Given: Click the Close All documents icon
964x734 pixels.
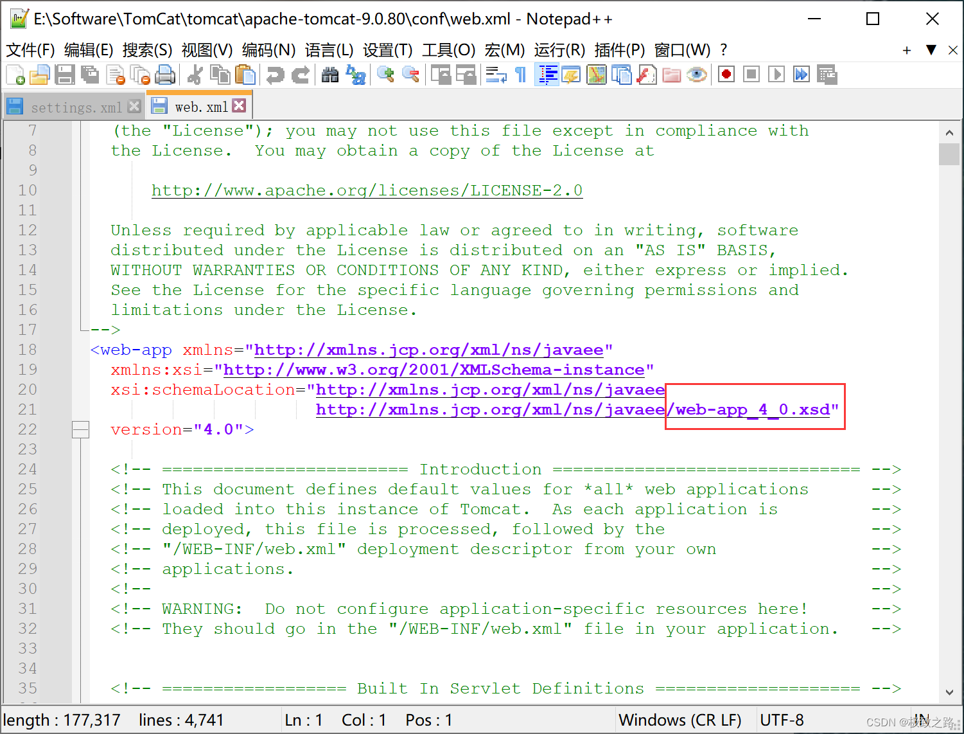Looking at the screenshot, I should point(140,75).
